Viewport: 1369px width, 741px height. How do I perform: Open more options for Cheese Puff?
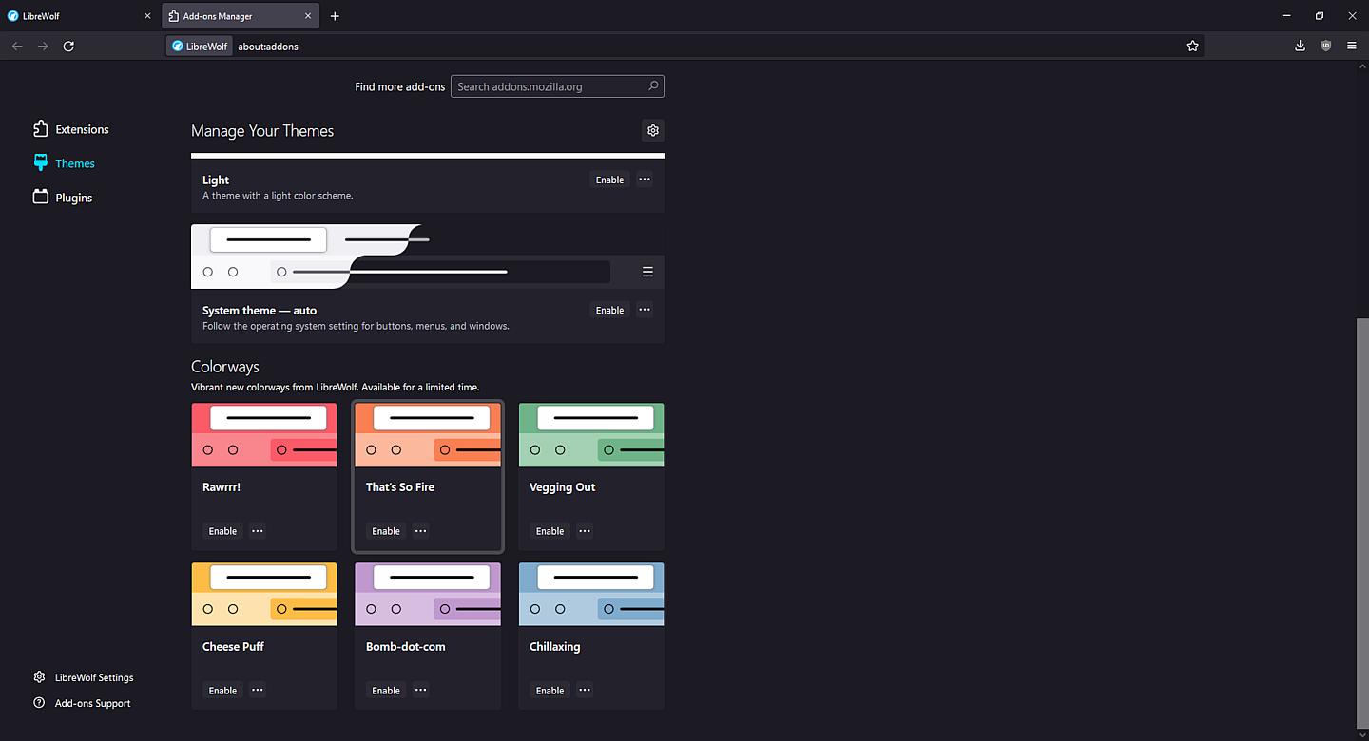258,691
